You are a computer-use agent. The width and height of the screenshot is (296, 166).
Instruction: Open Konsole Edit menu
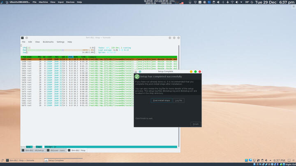(30, 42)
